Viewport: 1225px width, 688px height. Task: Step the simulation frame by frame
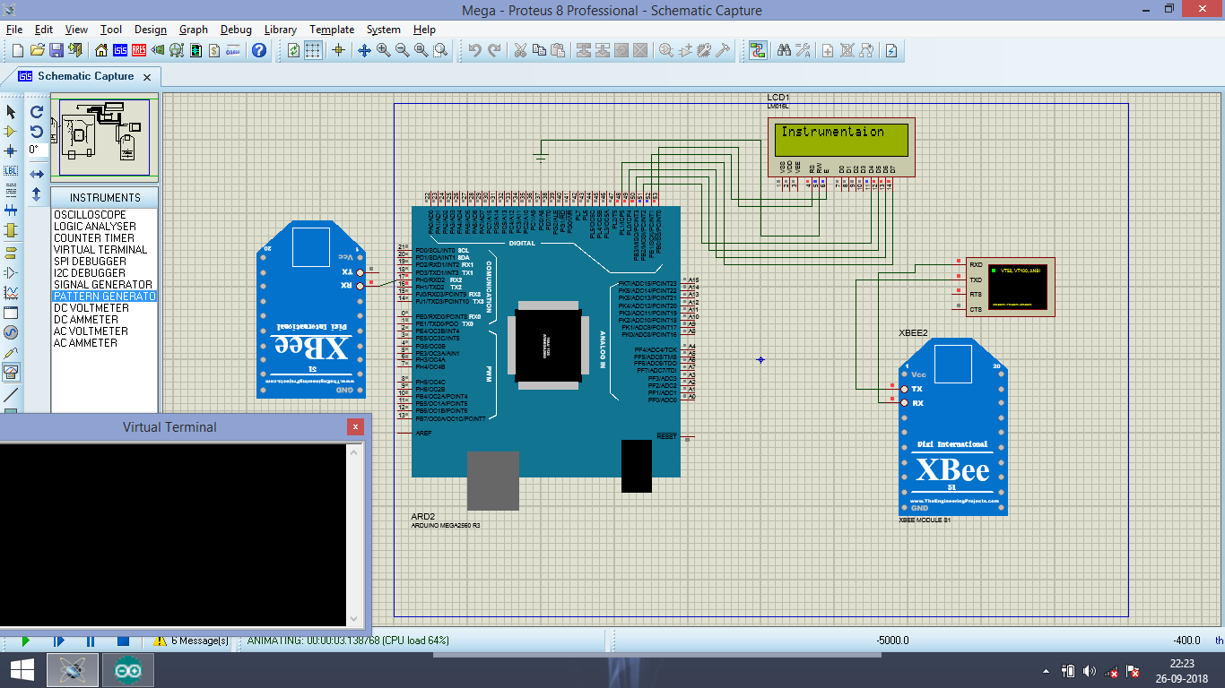[58, 641]
